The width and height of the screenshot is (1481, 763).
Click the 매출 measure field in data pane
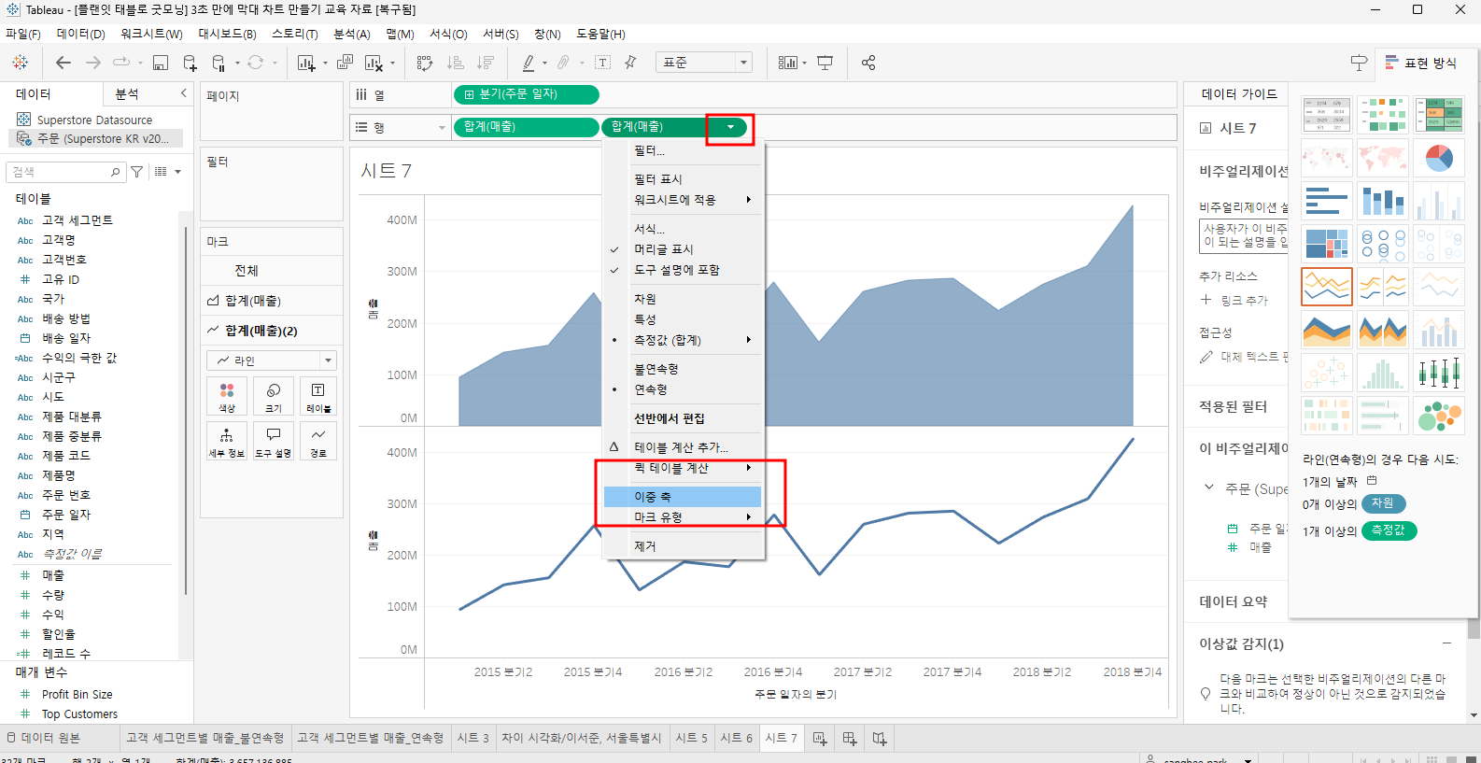pos(53,575)
